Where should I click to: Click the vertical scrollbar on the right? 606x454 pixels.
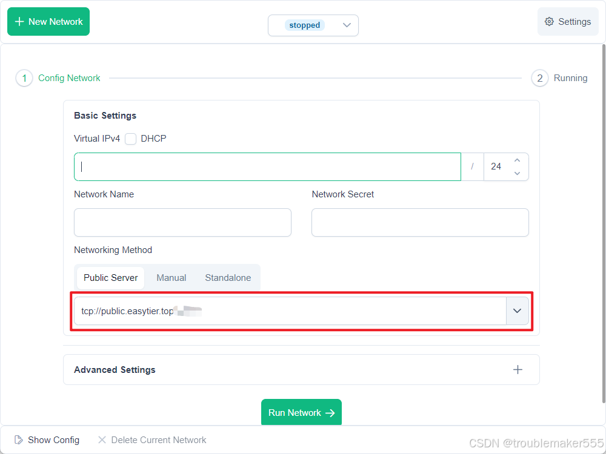click(x=603, y=224)
